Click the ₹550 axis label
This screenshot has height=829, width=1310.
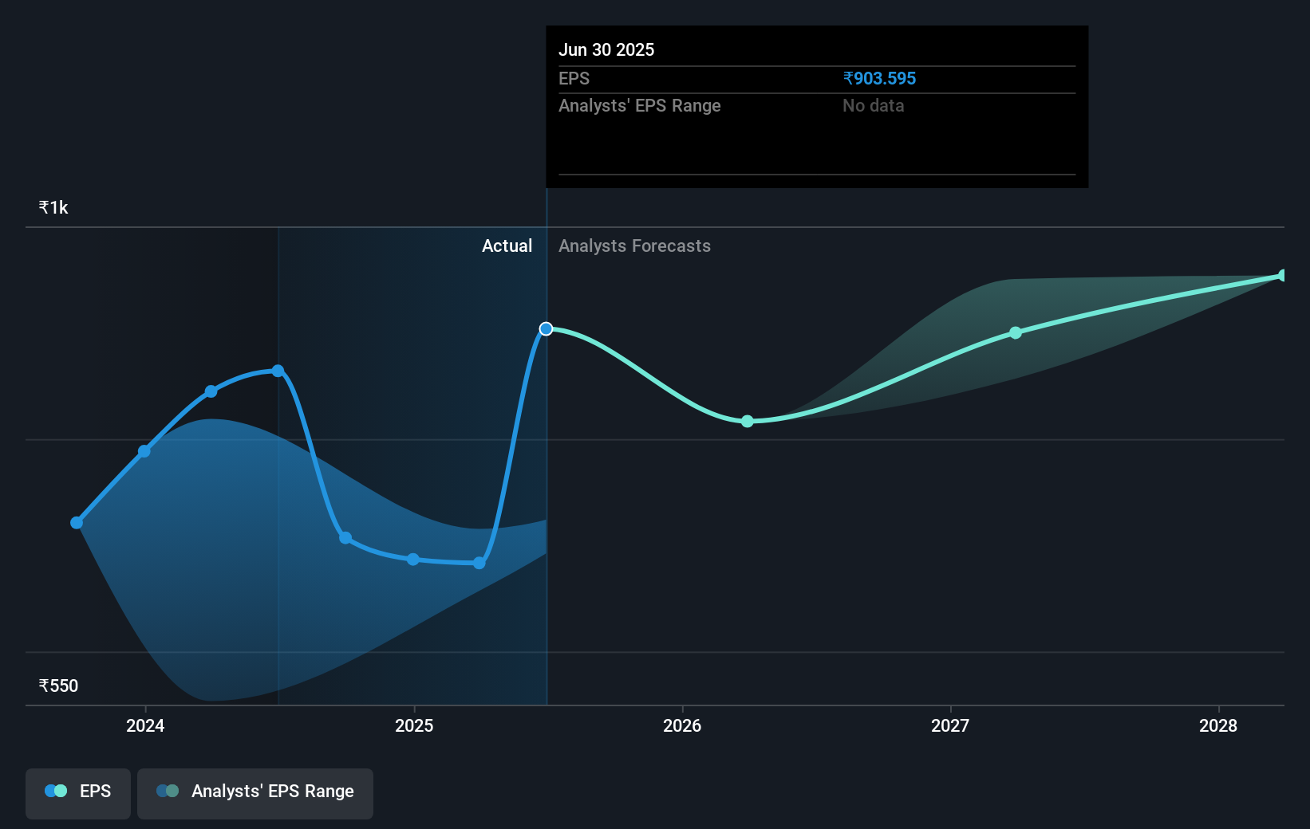click(x=58, y=685)
